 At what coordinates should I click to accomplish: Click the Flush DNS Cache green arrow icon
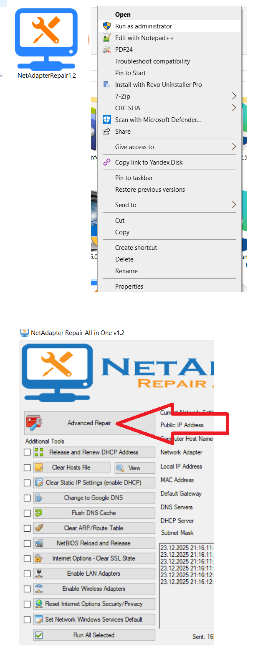pos(39,513)
